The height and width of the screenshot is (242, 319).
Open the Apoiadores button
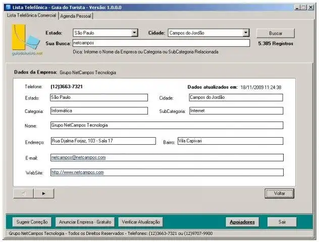click(242, 222)
